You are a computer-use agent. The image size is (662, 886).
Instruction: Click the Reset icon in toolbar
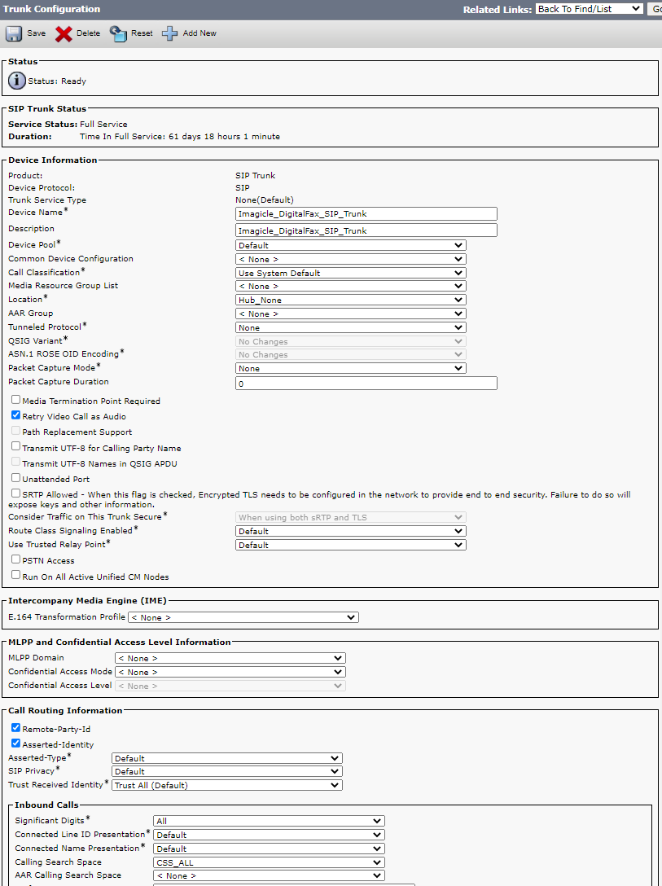point(119,33)
